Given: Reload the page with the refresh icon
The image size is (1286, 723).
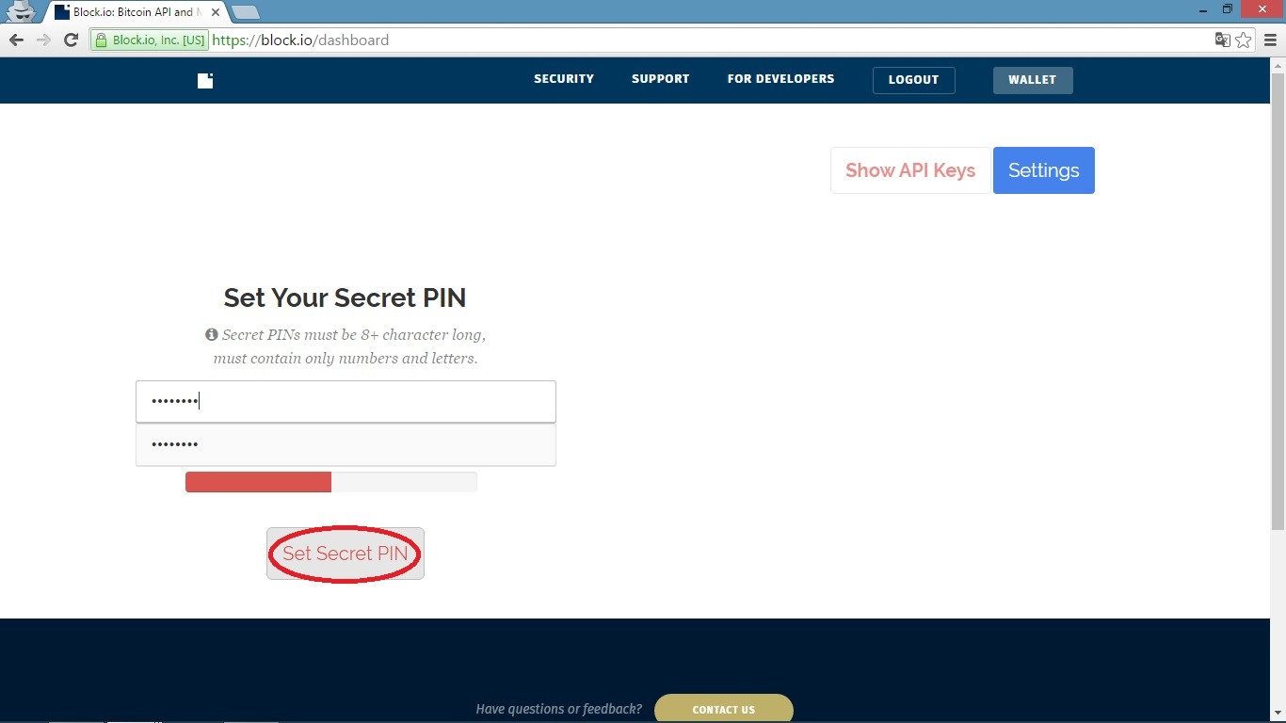Looking at the screenshot, I should click(71, 40).
